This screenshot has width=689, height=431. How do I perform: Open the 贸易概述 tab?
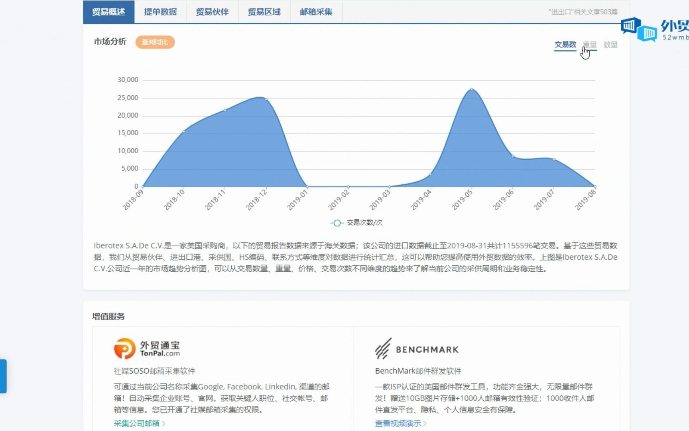108,12
